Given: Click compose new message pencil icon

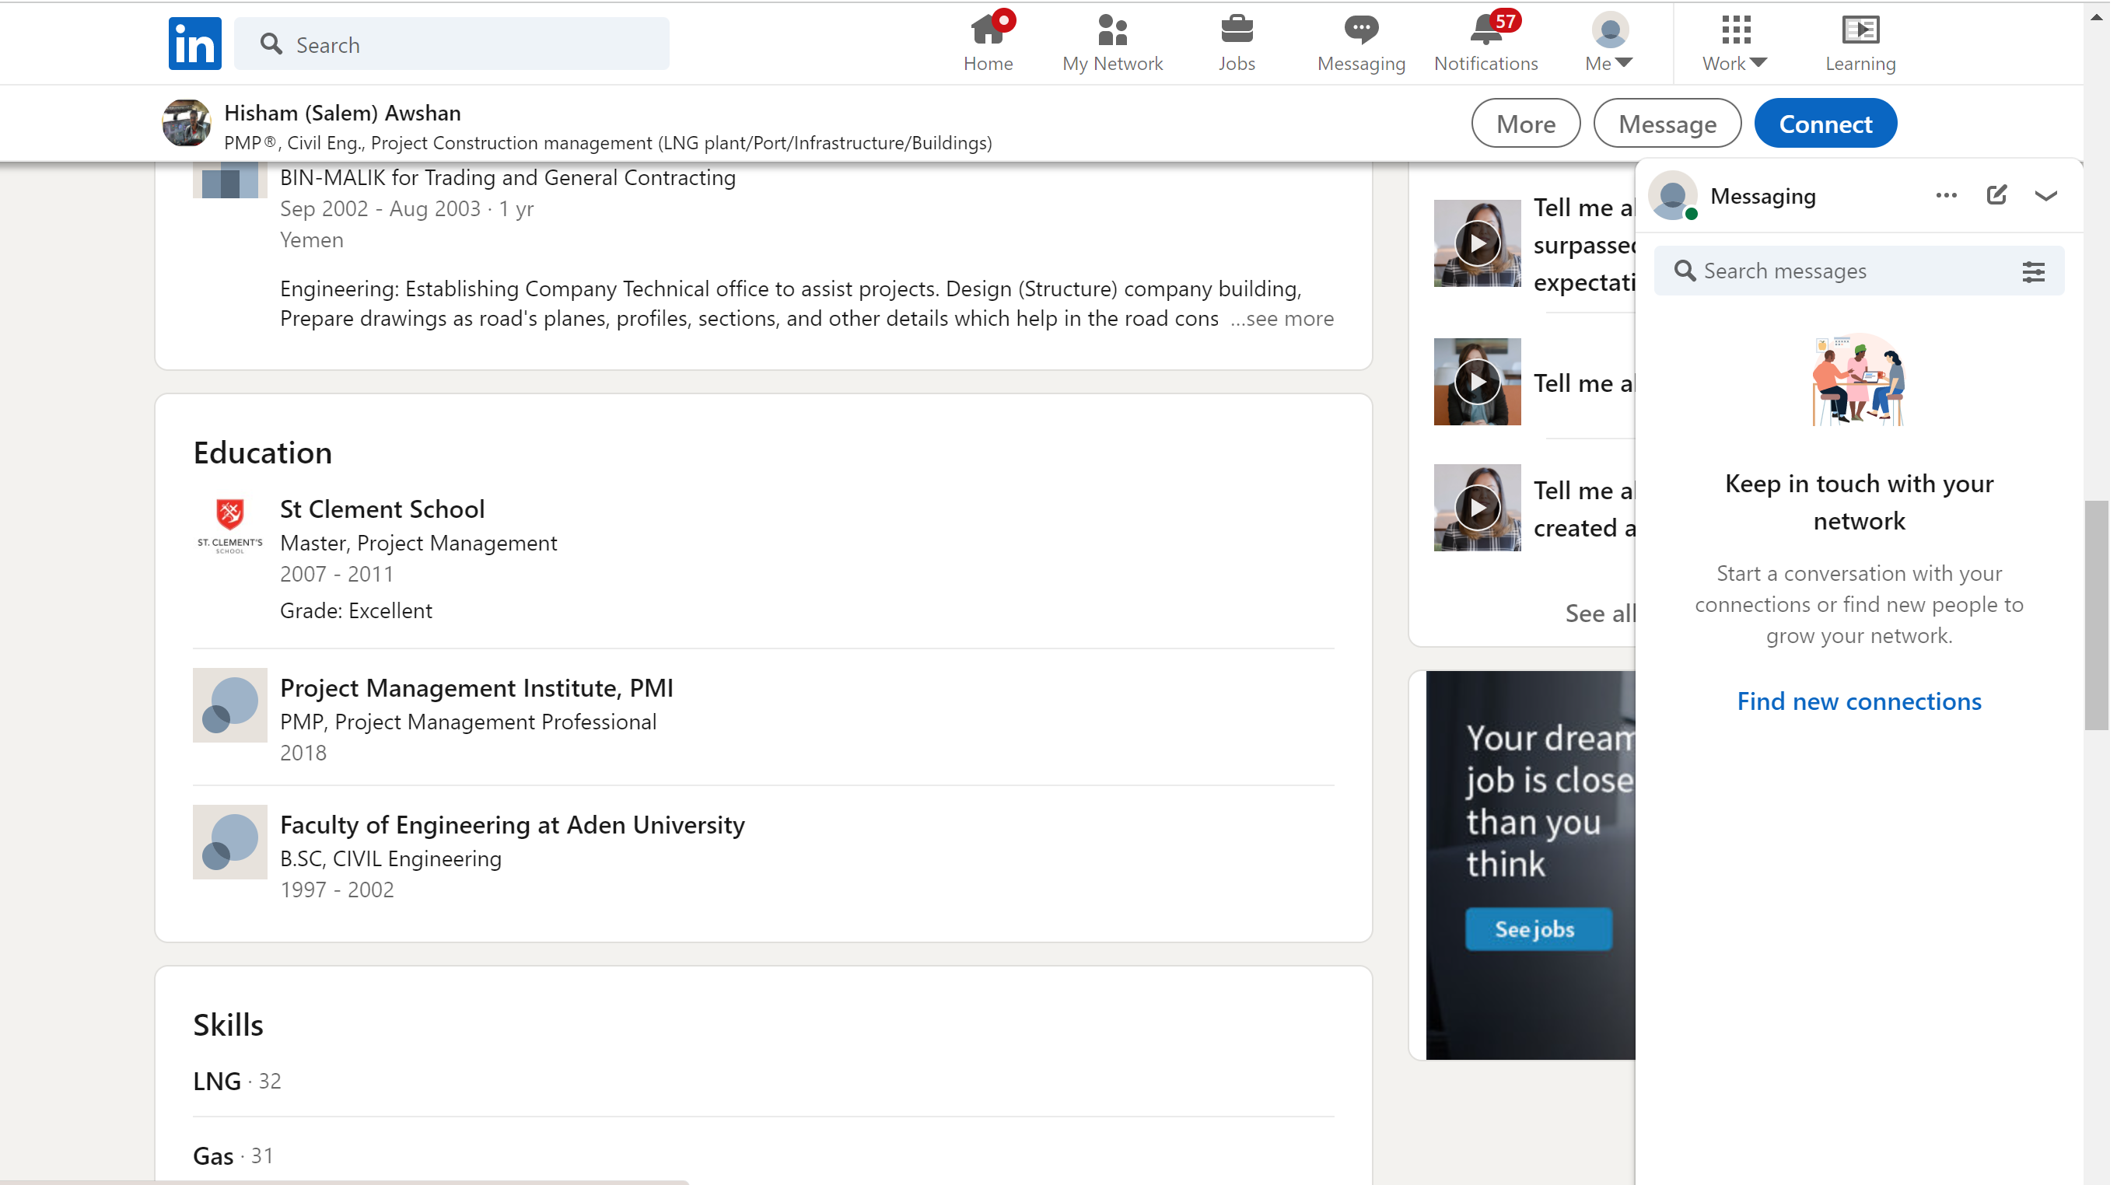Looking at the screenshot, I should click(x=1996, y=194).
